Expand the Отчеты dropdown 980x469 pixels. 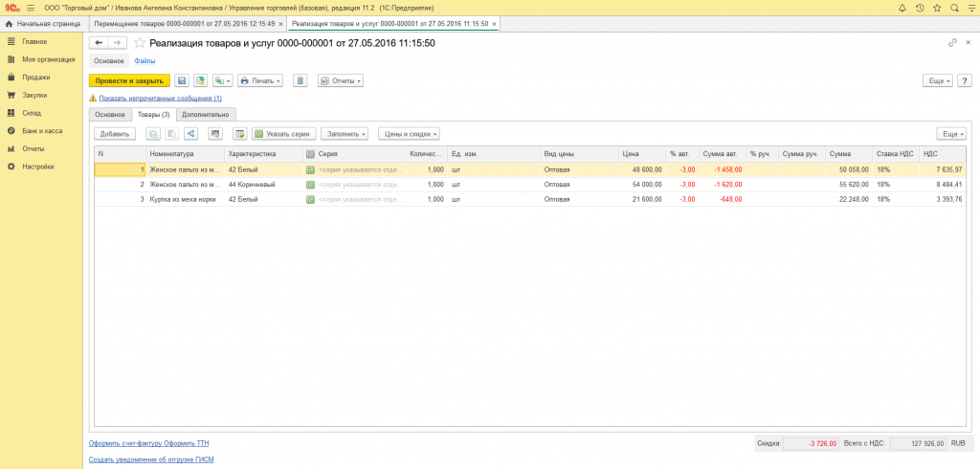341,81
